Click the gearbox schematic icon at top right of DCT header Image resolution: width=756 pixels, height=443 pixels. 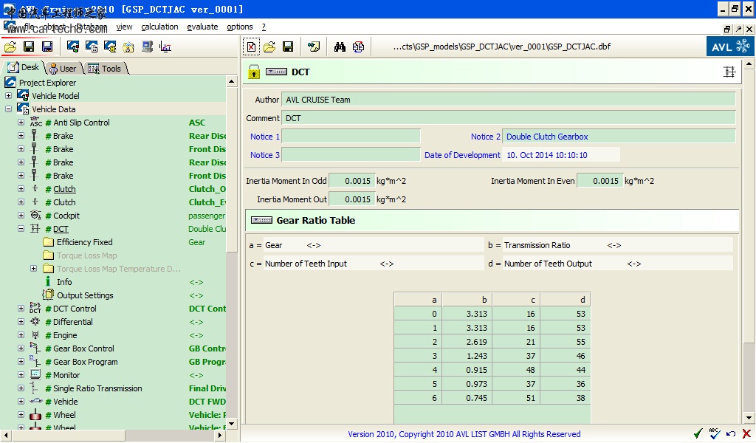(x=729, y=72)
